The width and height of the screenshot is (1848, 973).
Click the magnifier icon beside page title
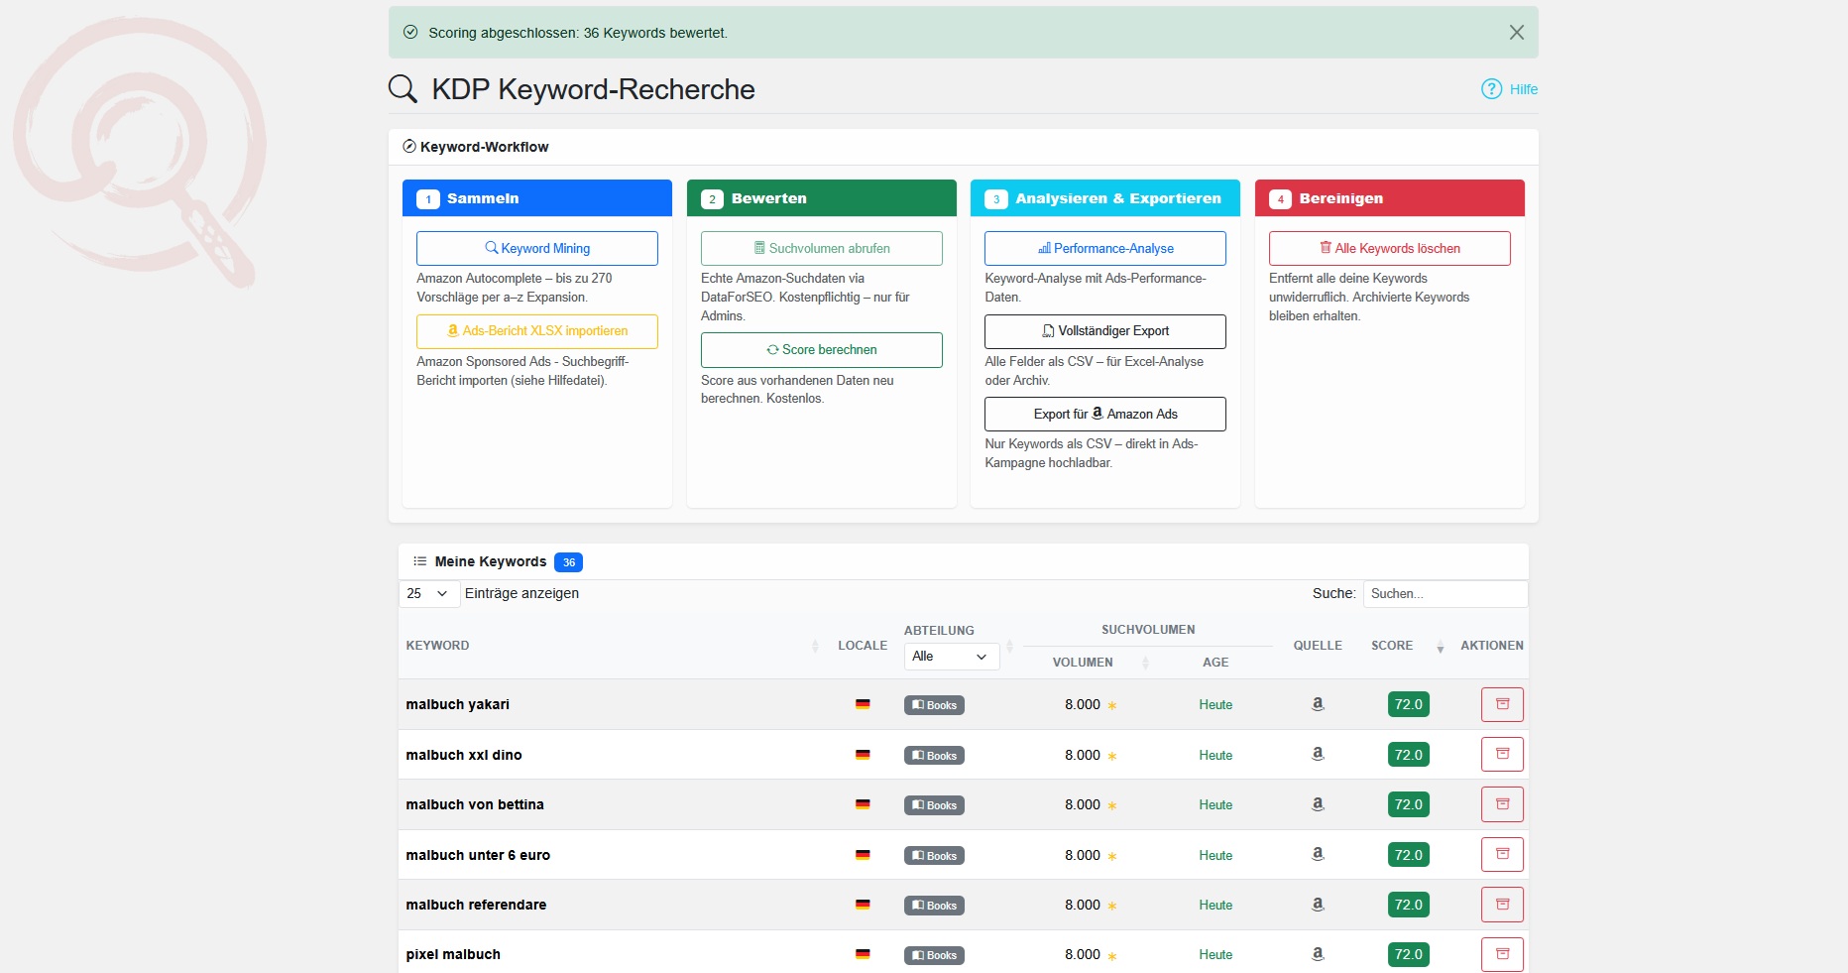coord(403,89)
